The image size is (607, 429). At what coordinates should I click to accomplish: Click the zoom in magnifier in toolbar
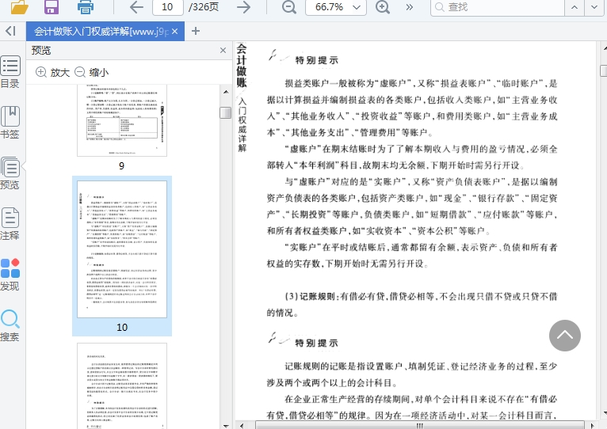383,7
